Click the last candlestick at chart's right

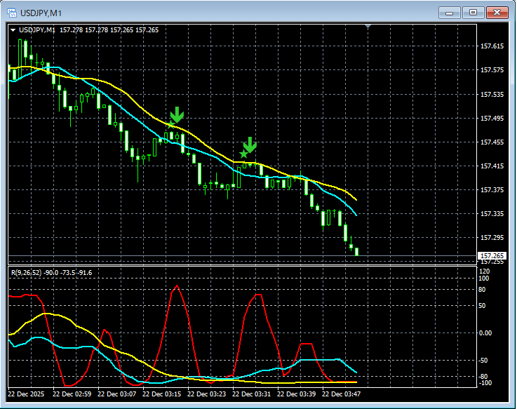point(356,251)
